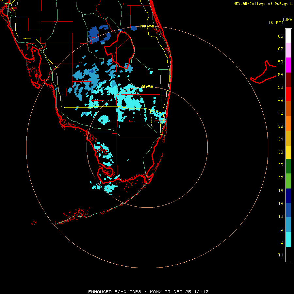
Task: Click the 58 scale value
Action: click(x=281, y=62)
